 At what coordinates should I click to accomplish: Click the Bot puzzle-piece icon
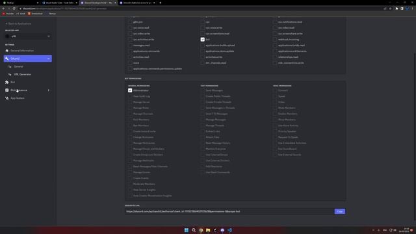point(7,83)
